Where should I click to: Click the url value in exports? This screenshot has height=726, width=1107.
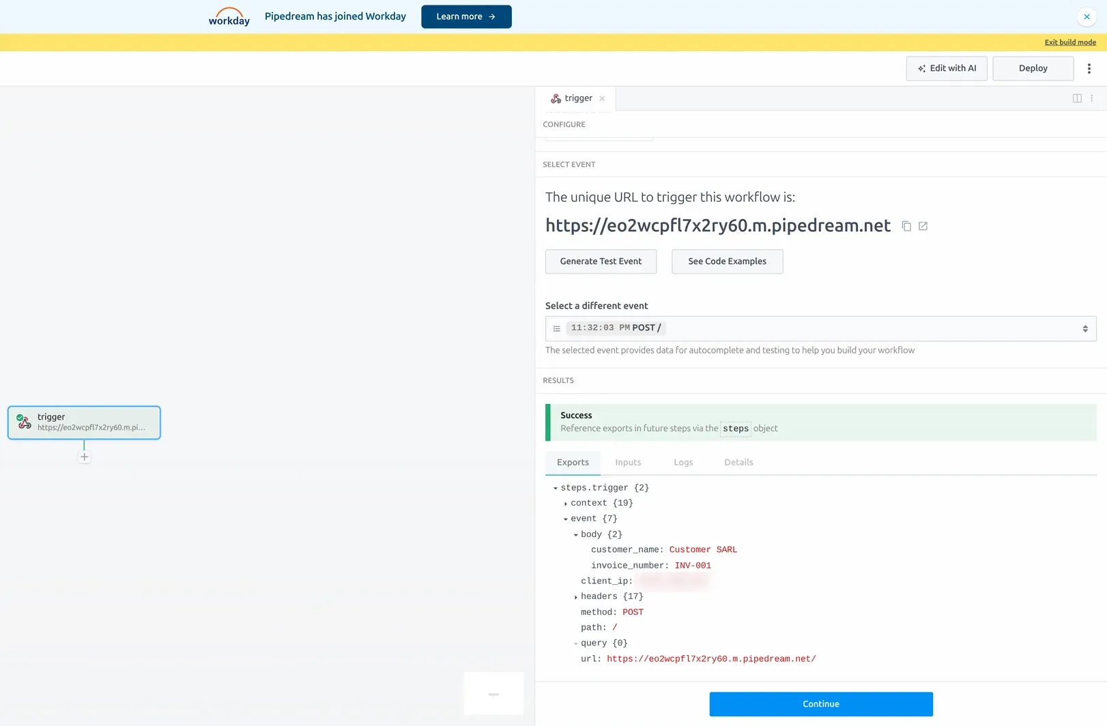(x=711, y=659)
